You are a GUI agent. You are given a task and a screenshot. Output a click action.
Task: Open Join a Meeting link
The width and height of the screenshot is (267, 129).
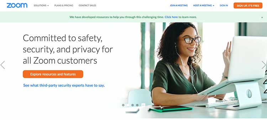pos(179,5)
